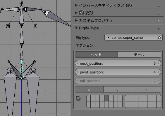Grab the Rigify Type panel drag handle

coord(159,29)
